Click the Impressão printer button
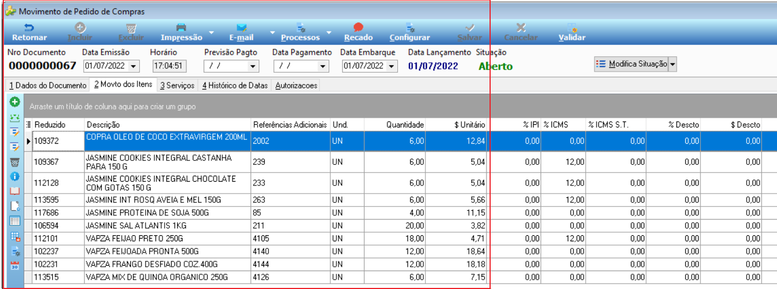 (x=181, y=33)
